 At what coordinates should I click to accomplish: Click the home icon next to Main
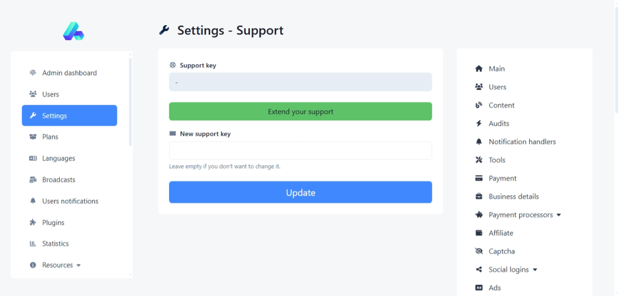point(479,69)
